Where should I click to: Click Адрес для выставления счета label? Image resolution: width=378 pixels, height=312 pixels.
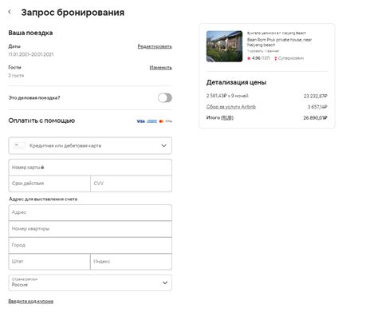(43, 199)
